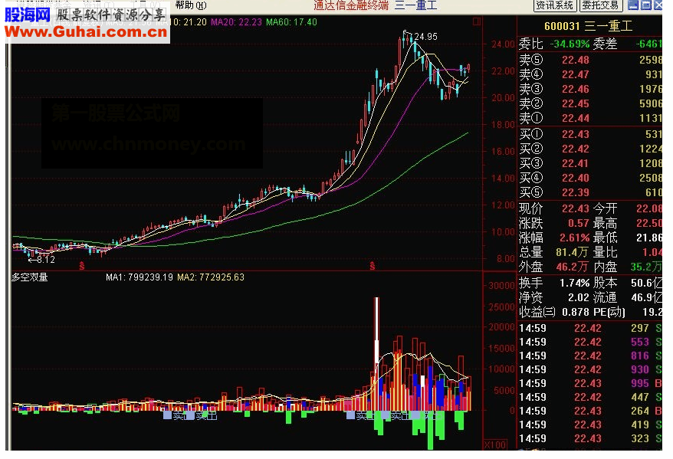Click the 现价 current price label
Image resolution: width=673 pixels, height=459 pixels.
531,208
